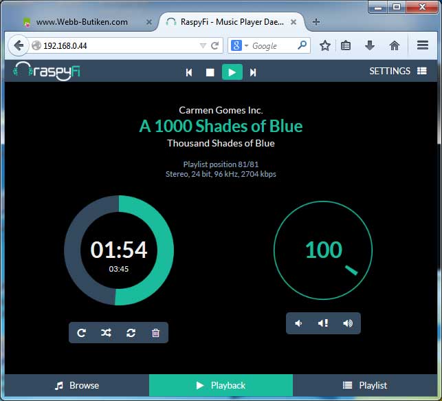442x401 pixels.
Task: Click album name Thousand Shades of Blue
Action: (x=221, y=143)
